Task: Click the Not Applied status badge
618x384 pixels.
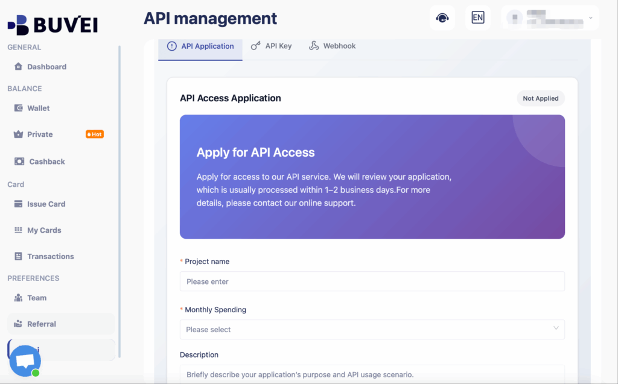Action: [540, 98]
